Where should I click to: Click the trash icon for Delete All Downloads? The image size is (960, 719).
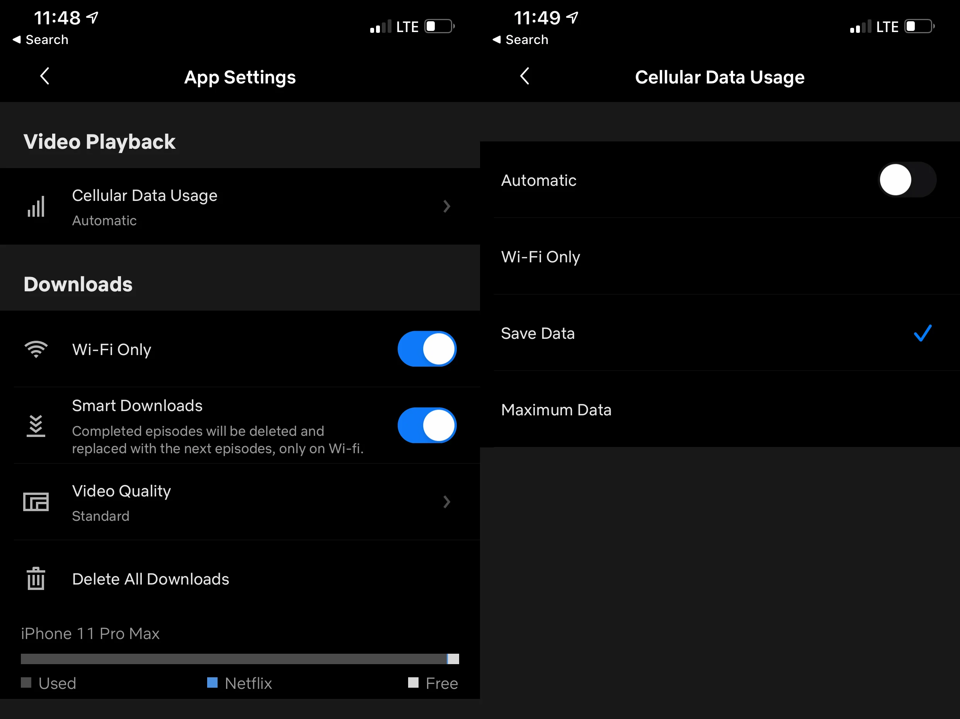click(x=36, y=579)
